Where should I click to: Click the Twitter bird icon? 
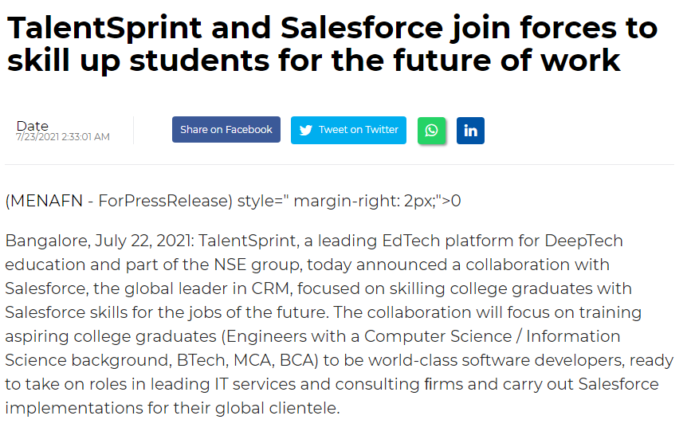(305, 130)
